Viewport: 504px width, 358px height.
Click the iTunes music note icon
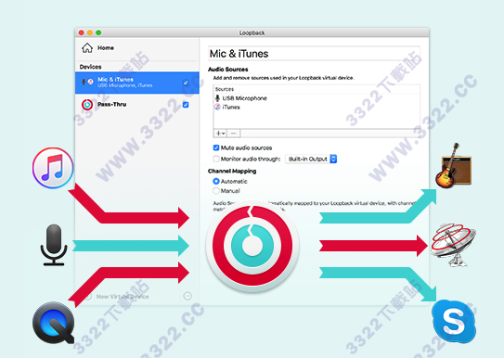53,168
